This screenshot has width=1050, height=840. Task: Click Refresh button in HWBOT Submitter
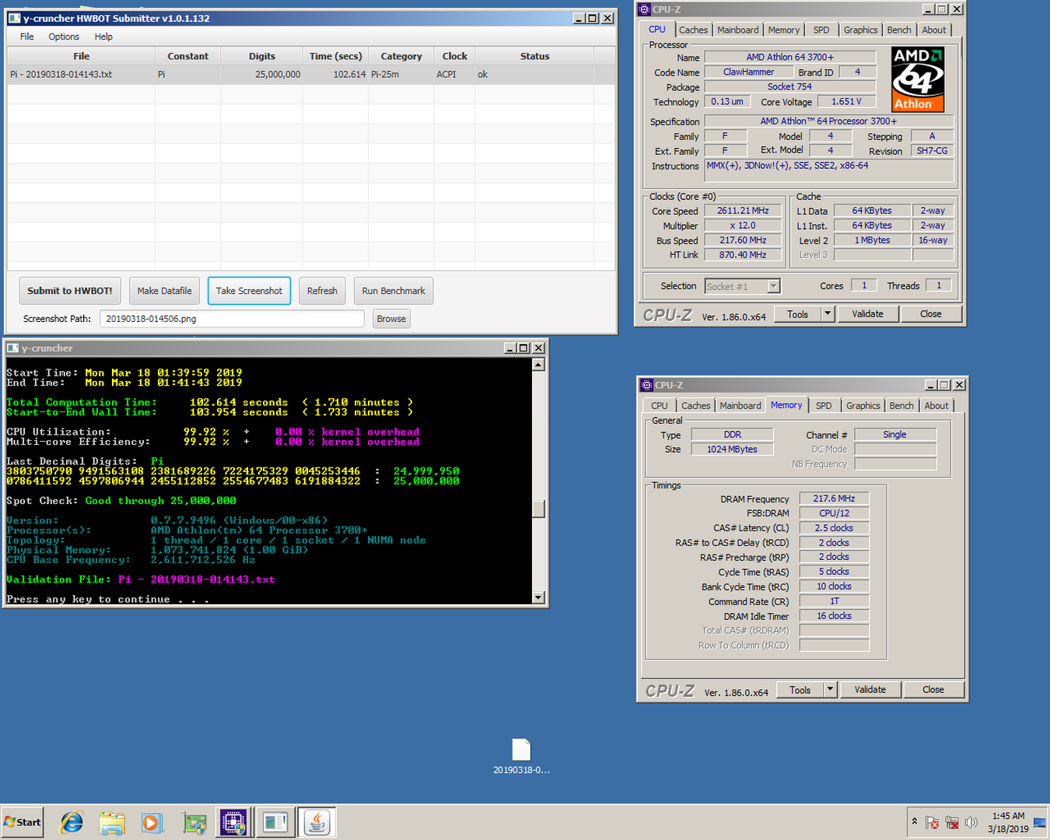tap(322, 291)
